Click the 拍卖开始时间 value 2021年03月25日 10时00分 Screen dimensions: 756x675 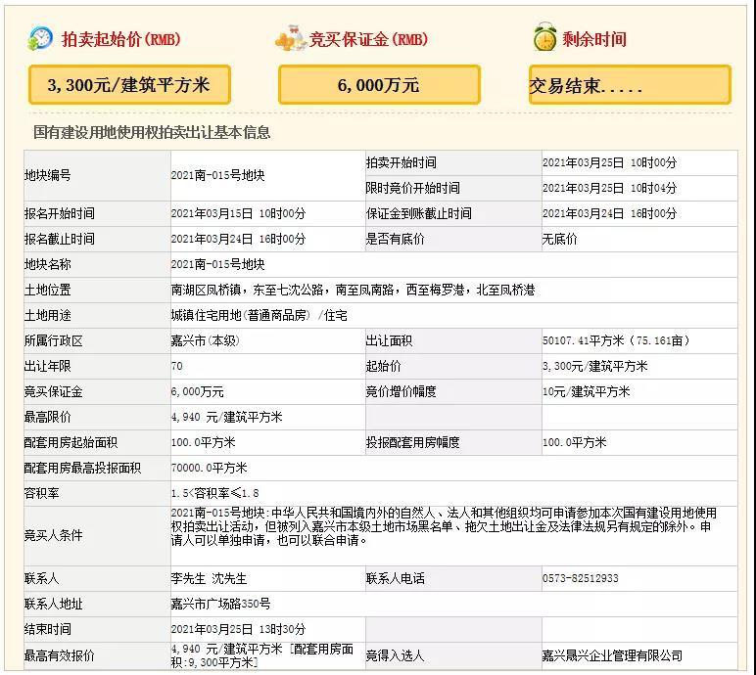pos(609,163)
